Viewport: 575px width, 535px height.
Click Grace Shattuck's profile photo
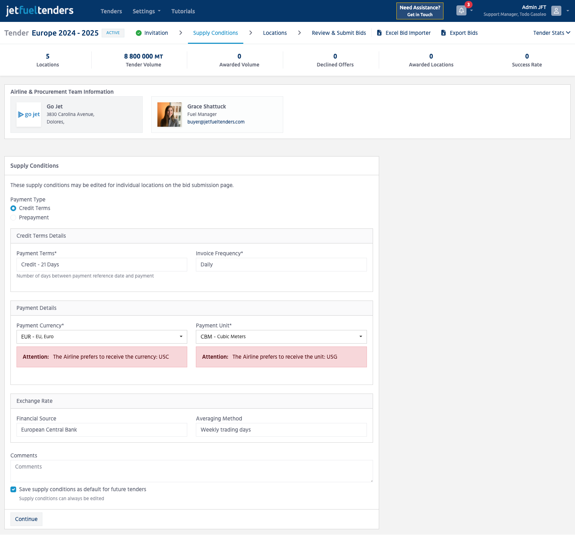[169, 115]
